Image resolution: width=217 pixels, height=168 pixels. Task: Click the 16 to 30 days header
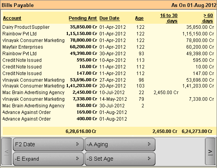(x=169, y=18)
